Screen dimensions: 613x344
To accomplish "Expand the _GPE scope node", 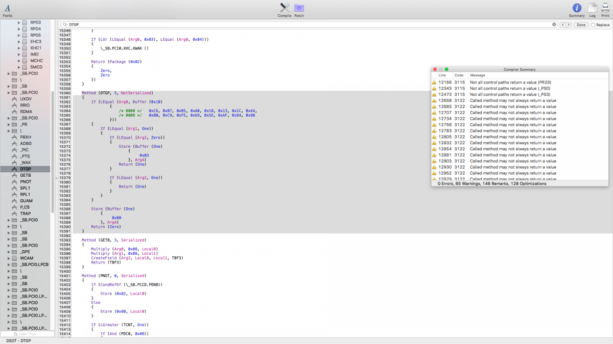I will coord(8,252).
